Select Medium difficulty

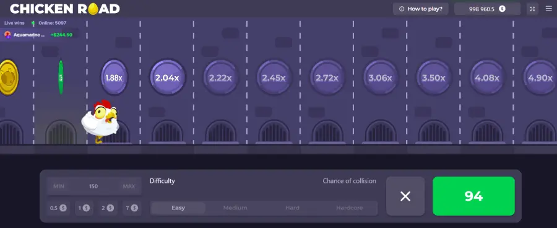pyautogui.click(x=235, y=208)
